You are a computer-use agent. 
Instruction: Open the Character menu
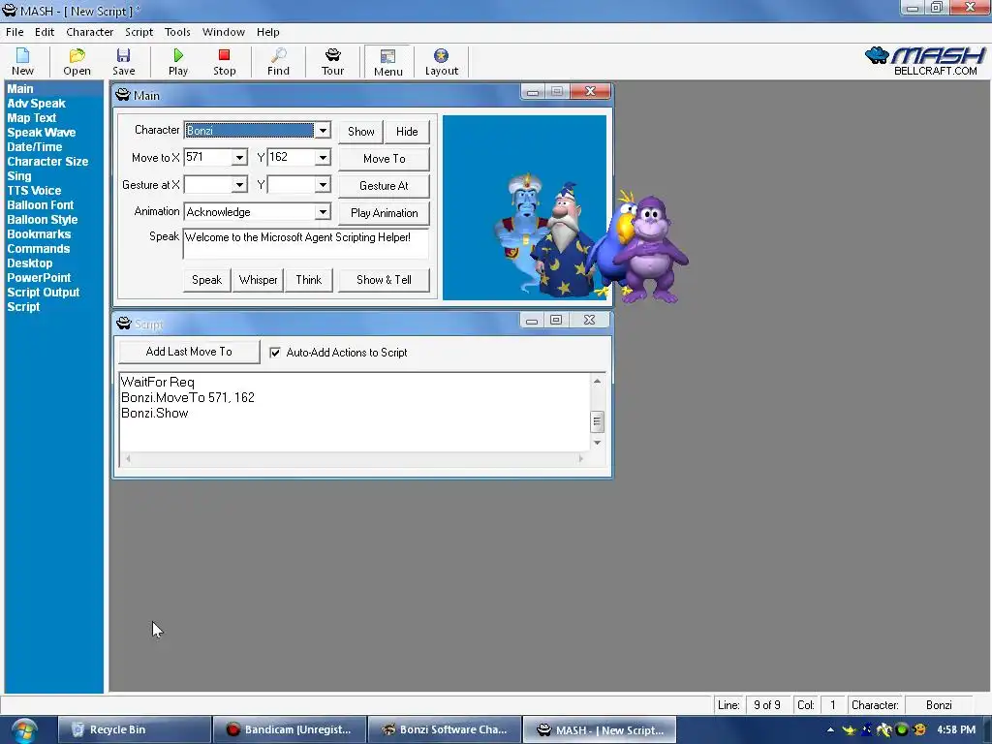click(90, 32)
